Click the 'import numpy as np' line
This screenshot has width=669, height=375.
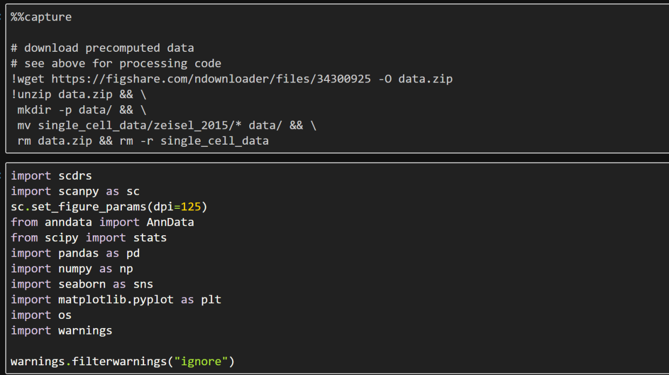(x=72, y=269)
